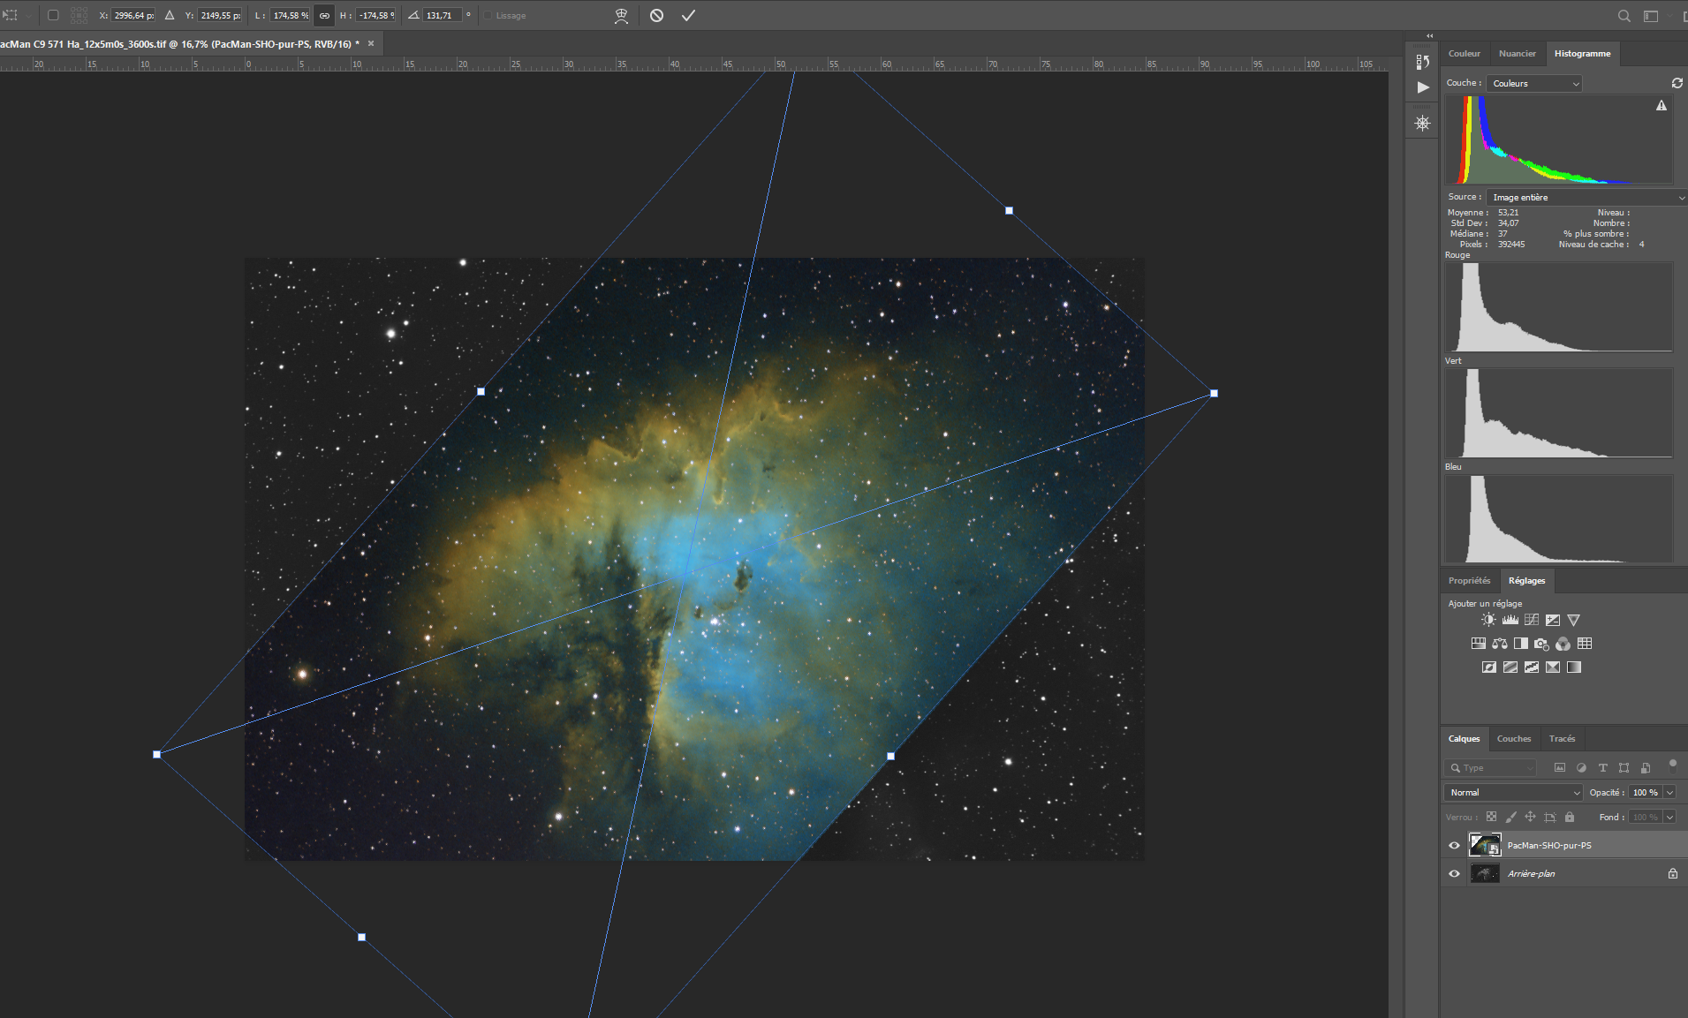Switch to warp mode icon in options bar

point(622,15)
